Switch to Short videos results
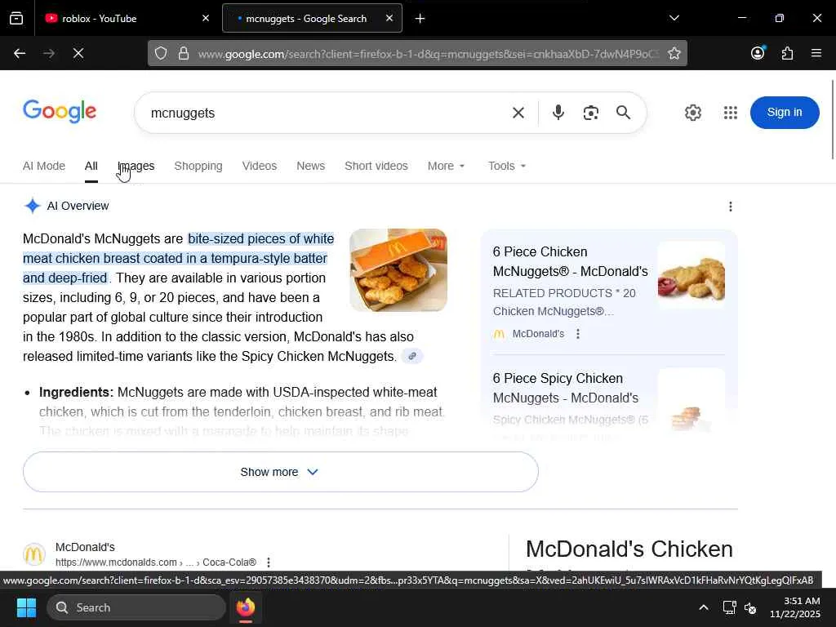Screen dimensions: 836x627 click(x=376, y=167)
